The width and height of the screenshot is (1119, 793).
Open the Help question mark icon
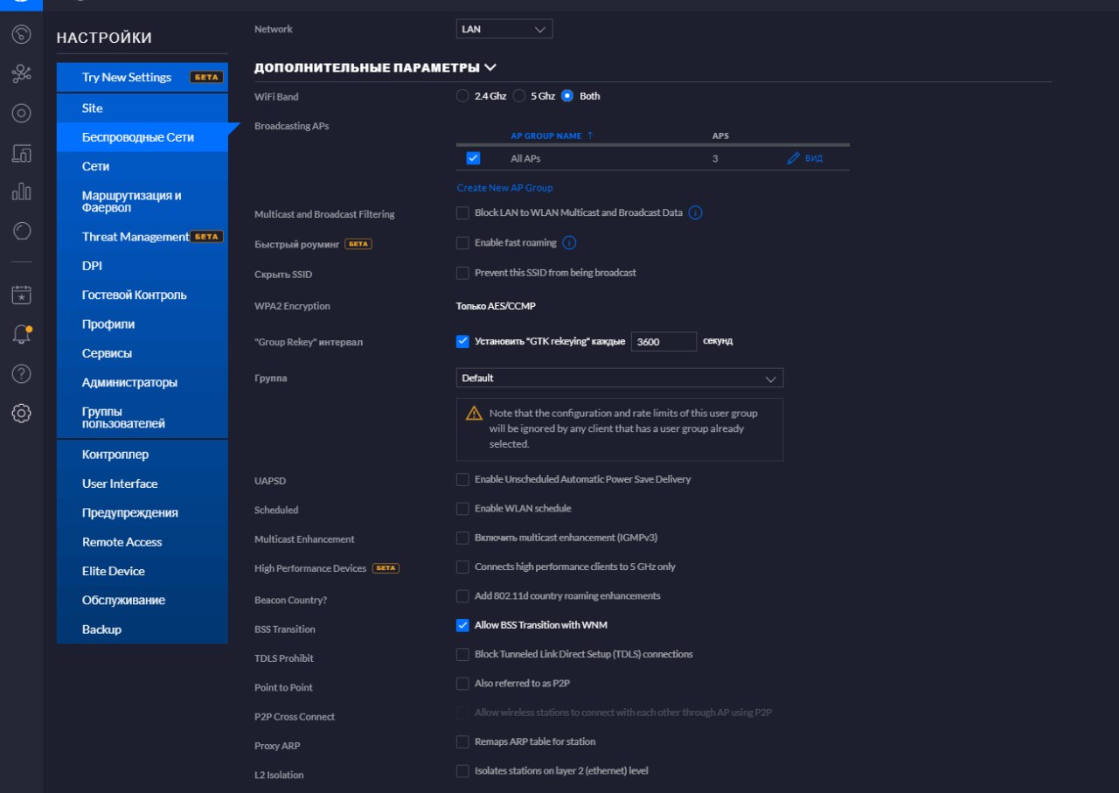pyautogui.click(x=22, y=373)
